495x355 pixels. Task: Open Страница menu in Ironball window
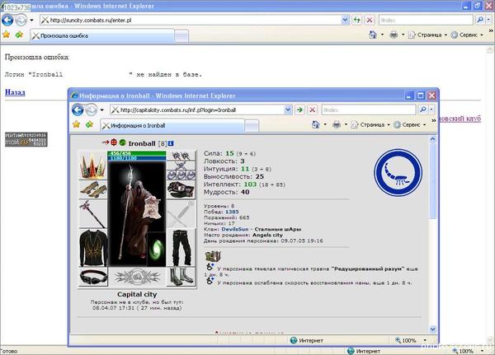(371, 125)
